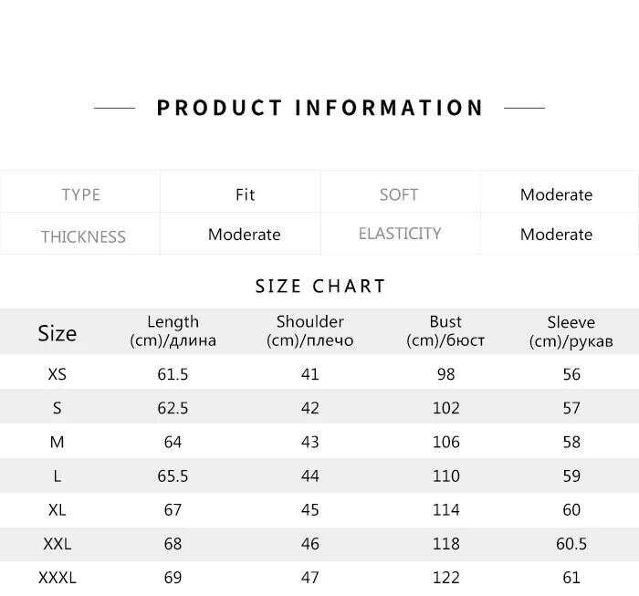This screenshot has height=596, width=639.
Task: Select the M size row label
Action: pyautogui.click(x=57, y=442)
